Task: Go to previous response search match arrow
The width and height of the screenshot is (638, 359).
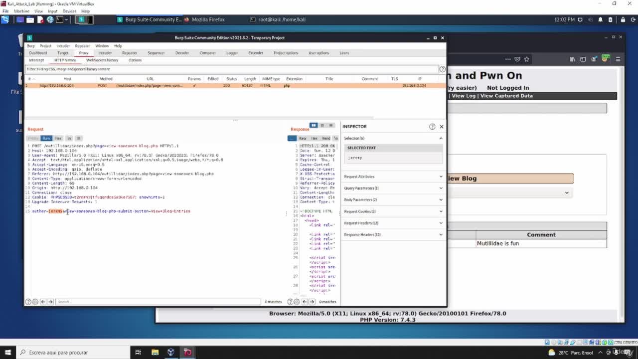Action: tap(305, 302)
